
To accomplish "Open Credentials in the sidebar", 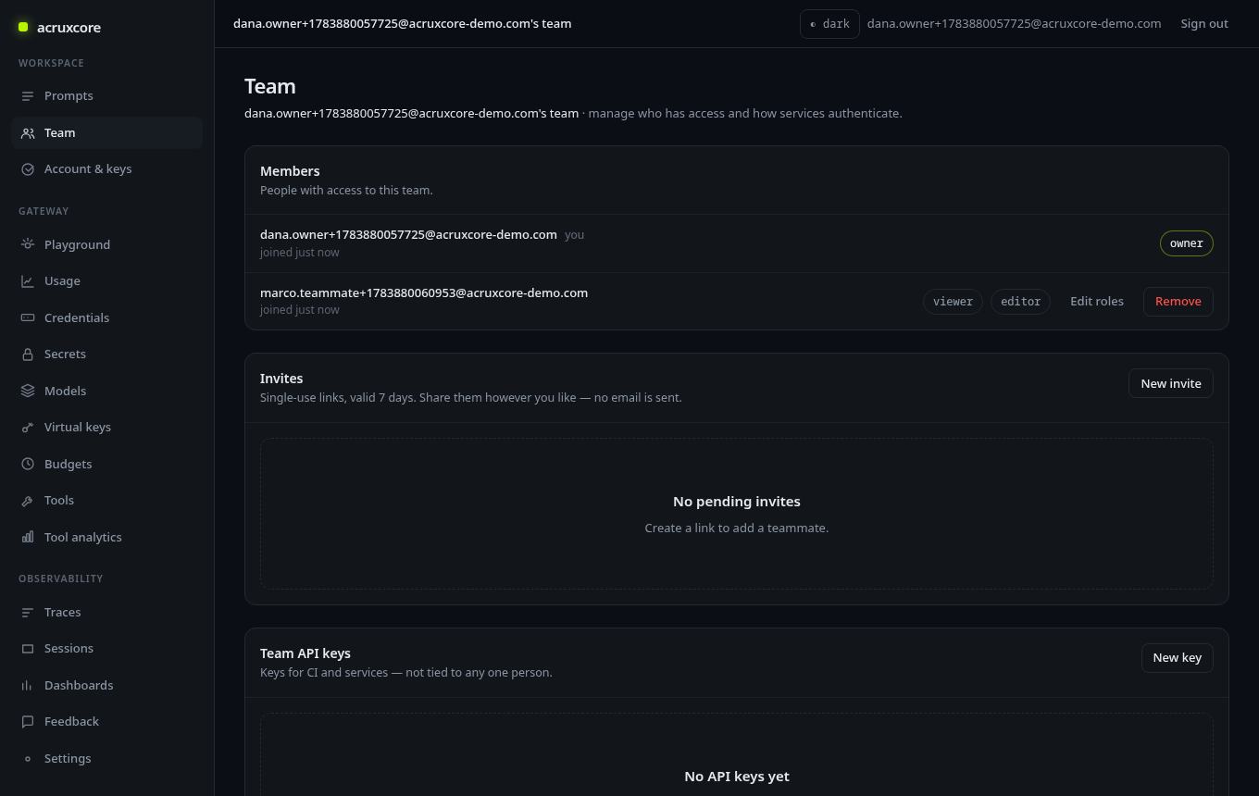I will pyautogui.click(x=106, y=318).
